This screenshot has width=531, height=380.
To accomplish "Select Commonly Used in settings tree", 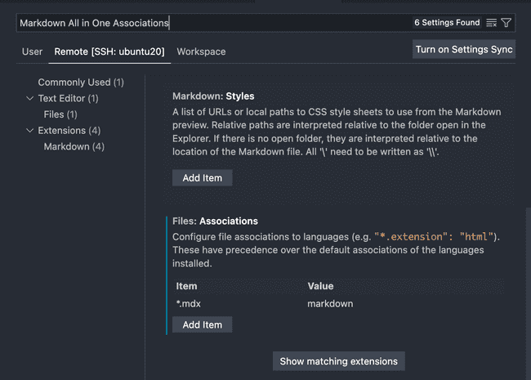I will 81,83.
